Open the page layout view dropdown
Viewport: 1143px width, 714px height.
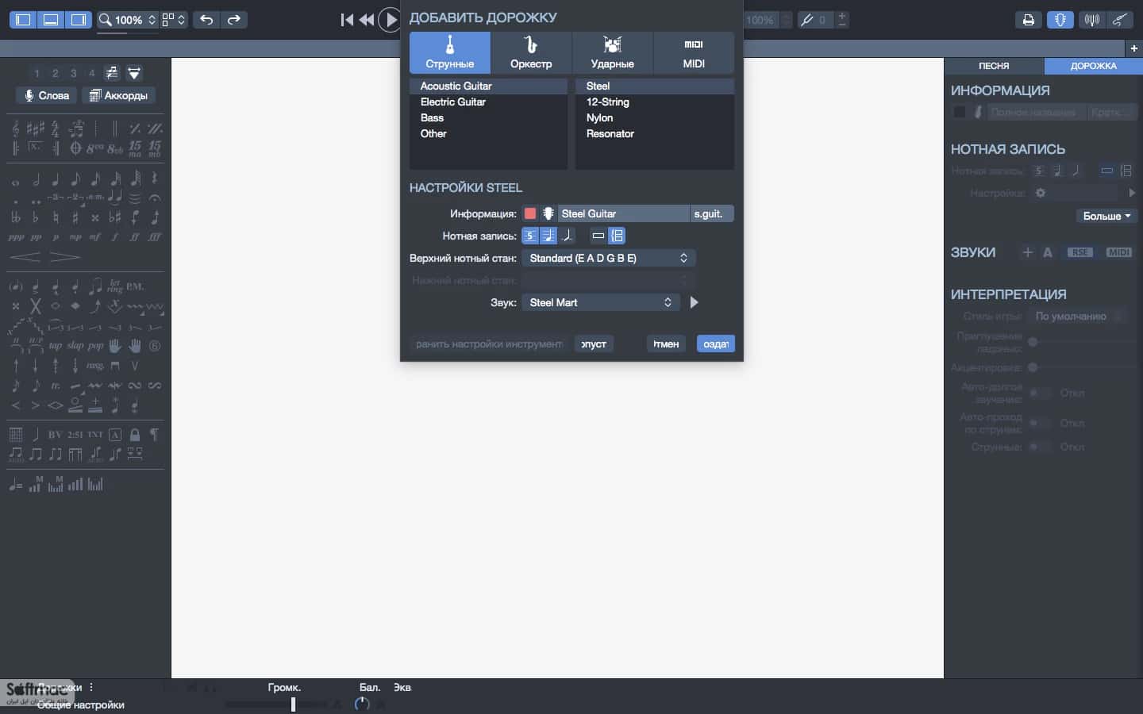tap(174, 20)
